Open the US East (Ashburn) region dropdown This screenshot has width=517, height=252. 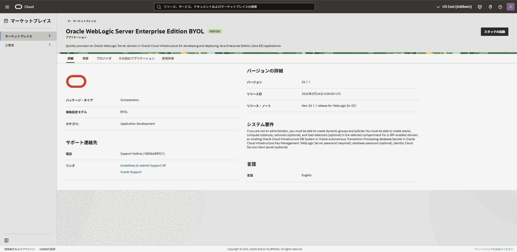(454, 7)
